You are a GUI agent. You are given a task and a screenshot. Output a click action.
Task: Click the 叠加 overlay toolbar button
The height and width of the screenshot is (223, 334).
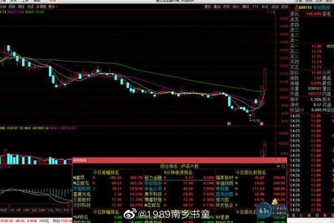tap(217, 7)
